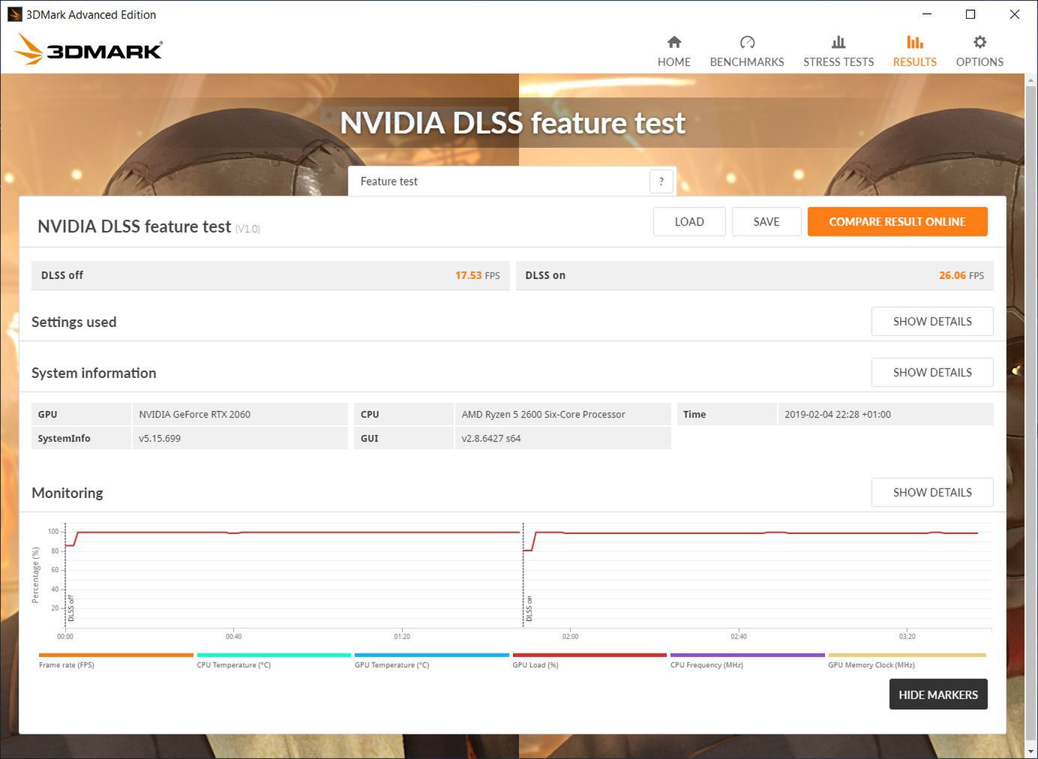This screenshot has width=1038, height=759.
Task: Toggle the GPU Memory Clock legend
Action: tap(907, 660)
